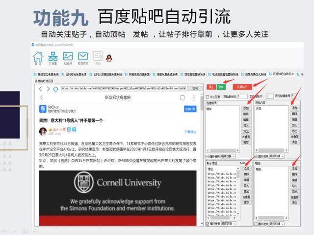Click 访问 button beside URL bar
This screenshot has width=314, height=235.
pos(195,88)
